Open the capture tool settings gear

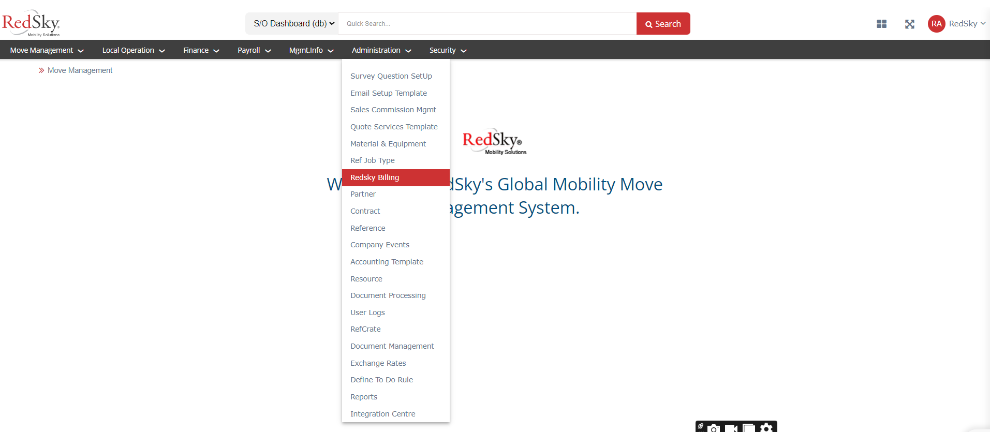766,428
